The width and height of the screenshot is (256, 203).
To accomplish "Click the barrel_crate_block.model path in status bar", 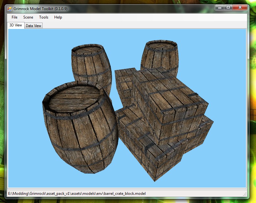I will point(77,194).
